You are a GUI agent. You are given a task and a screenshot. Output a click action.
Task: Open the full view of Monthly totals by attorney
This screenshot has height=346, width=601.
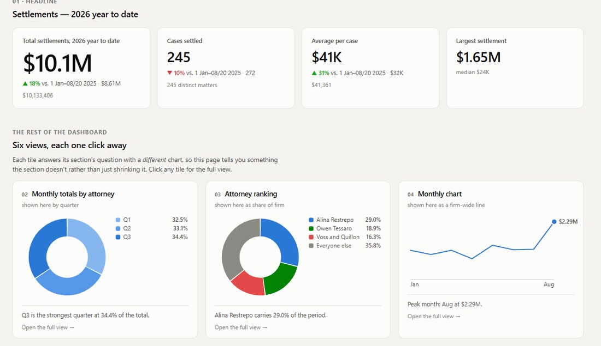pyautogui.click(x=48, y=327)
